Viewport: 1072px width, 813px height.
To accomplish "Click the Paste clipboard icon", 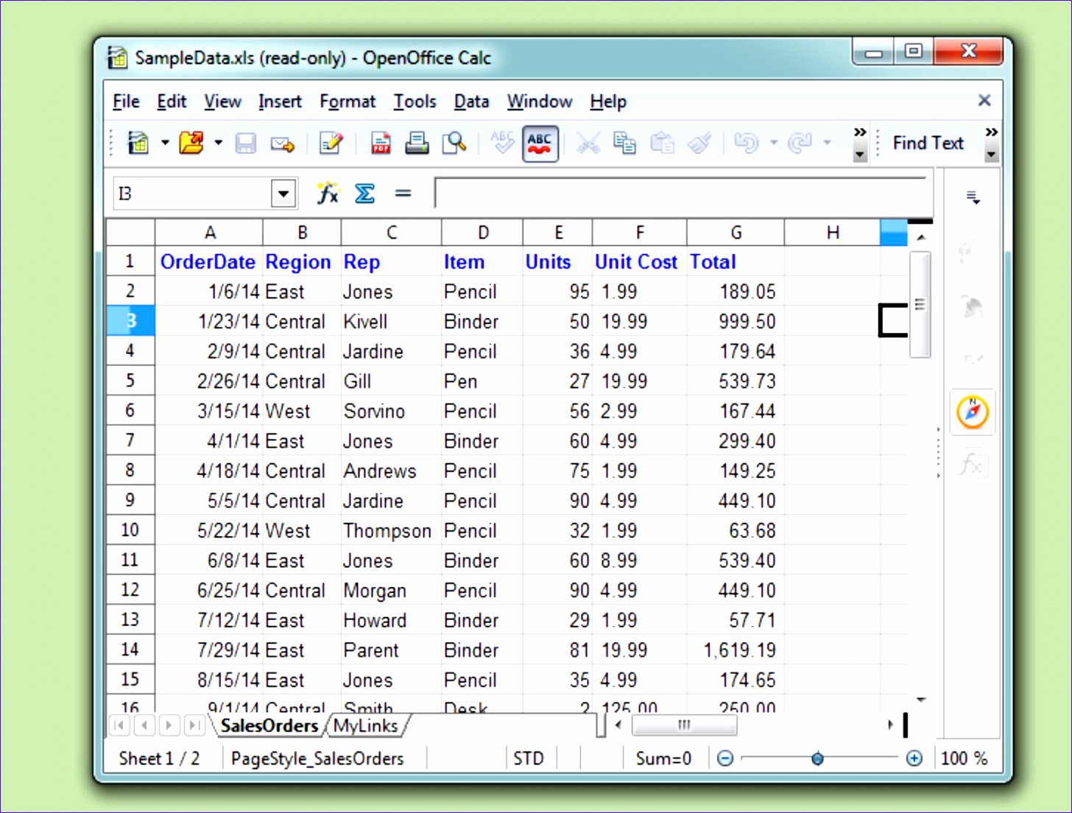I will (662, 143).
